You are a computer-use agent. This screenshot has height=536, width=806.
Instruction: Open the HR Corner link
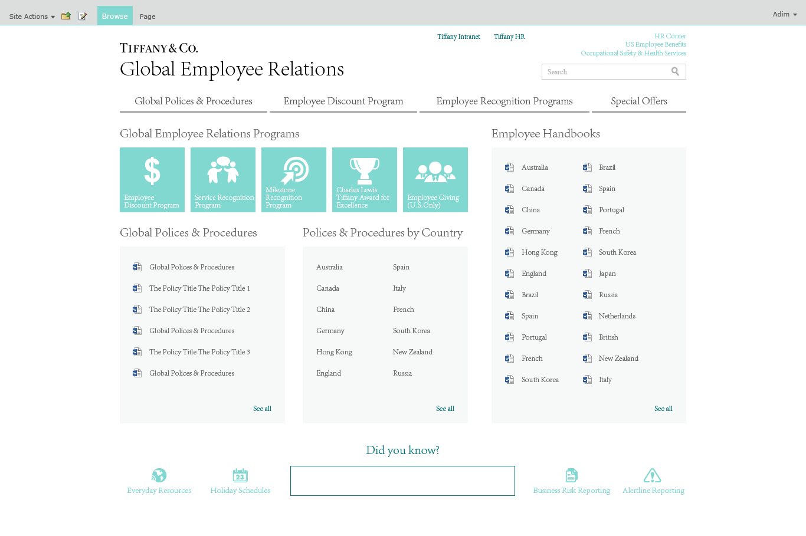point(670,36)
